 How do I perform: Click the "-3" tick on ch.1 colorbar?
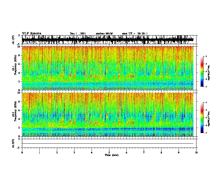click(x=206, y=56)
